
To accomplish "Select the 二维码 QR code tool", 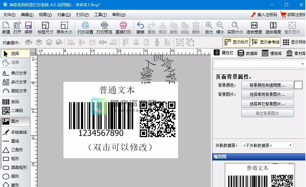I will click(x=15, y=110).
